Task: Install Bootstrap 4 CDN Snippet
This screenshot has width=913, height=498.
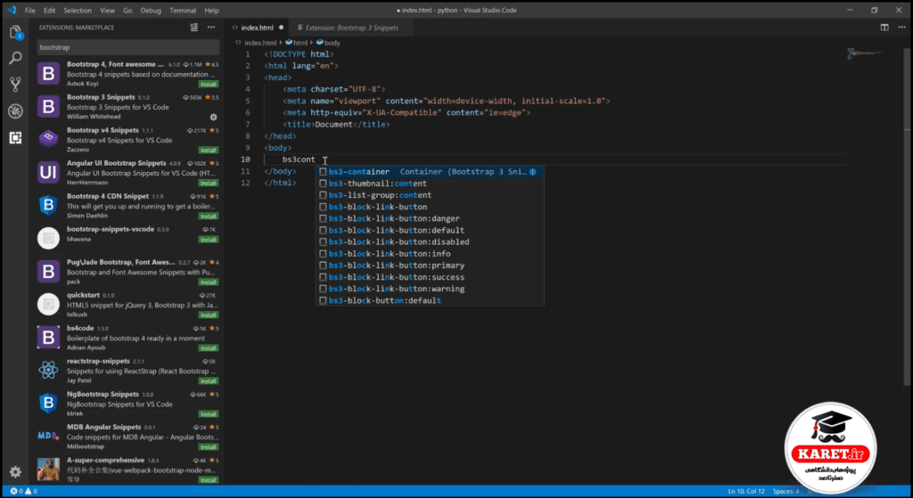Action: 209,216
